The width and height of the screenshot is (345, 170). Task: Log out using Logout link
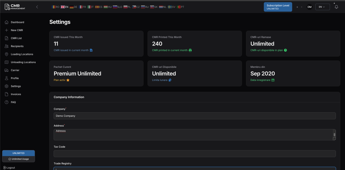click(9, 168)
